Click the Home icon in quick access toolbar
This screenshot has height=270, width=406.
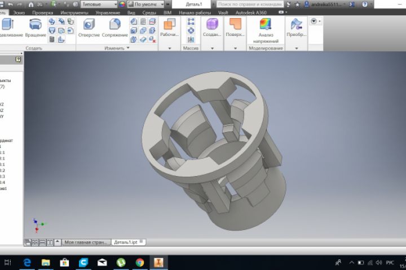click(x=31, y=4)
